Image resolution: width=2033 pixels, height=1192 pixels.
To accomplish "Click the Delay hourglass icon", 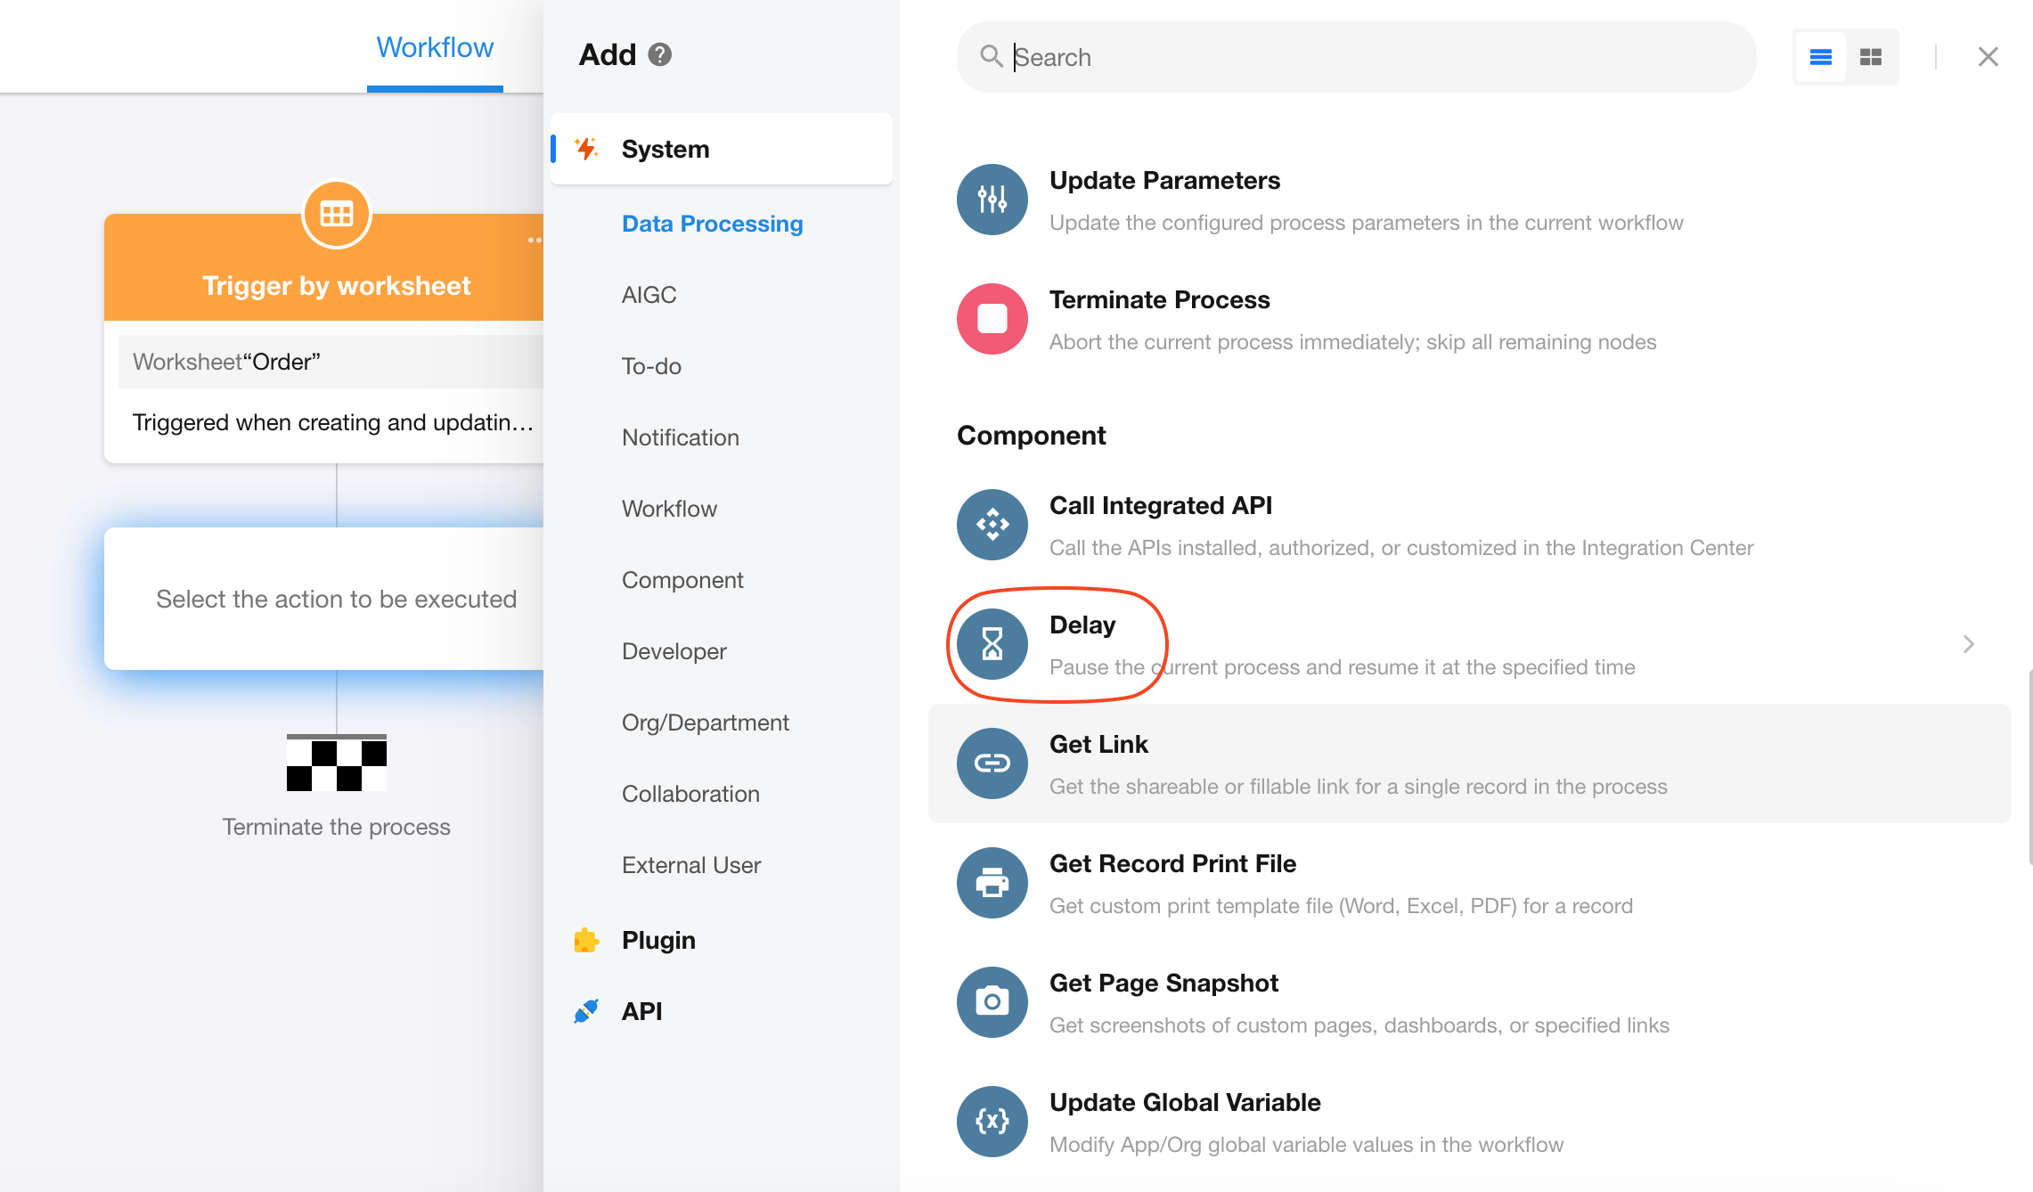I will pyautogui.click(x=992, y=644).
